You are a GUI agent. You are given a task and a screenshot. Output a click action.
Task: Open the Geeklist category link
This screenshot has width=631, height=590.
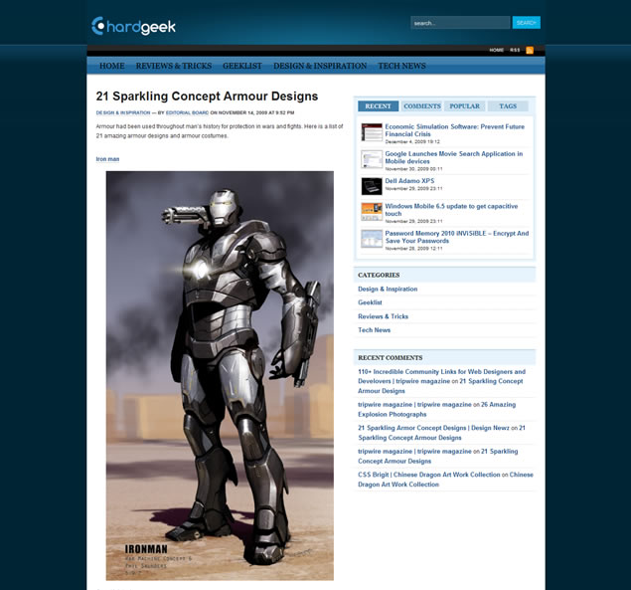tap(370, 302)
